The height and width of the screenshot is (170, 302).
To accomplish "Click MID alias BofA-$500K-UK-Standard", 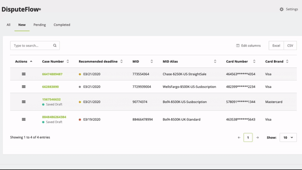I will [x=182, y=119].
